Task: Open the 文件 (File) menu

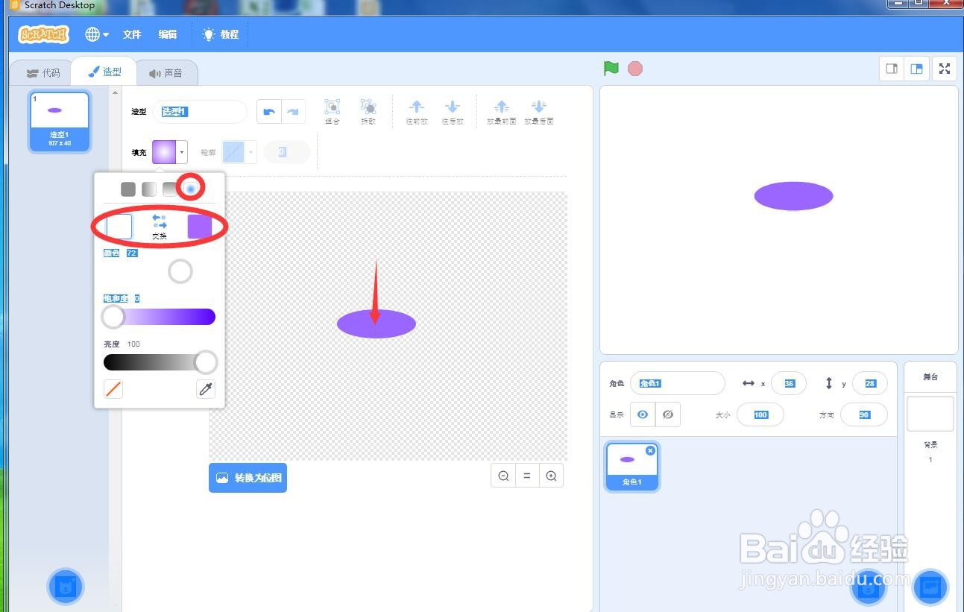Action: tap(132, 34)
